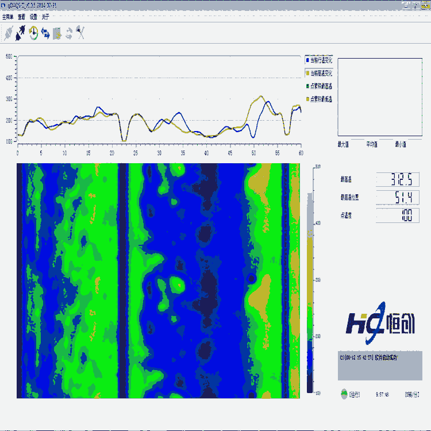Select the 最高温位置 value field showing 51.4

(398, 198)
